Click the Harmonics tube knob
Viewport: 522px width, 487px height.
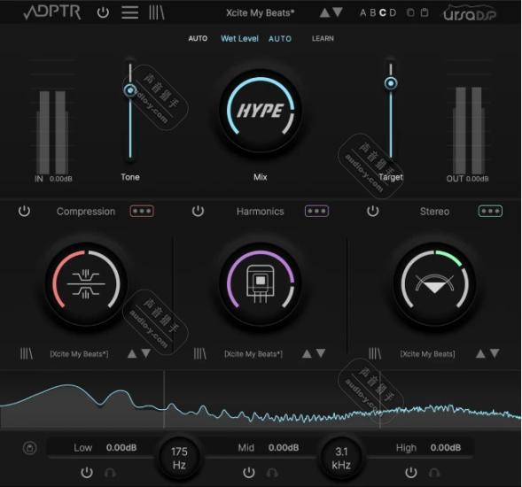(x=260, y=283)
